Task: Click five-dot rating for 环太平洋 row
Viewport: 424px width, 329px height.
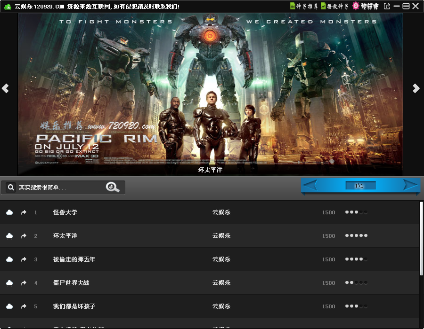Action: 356,235
